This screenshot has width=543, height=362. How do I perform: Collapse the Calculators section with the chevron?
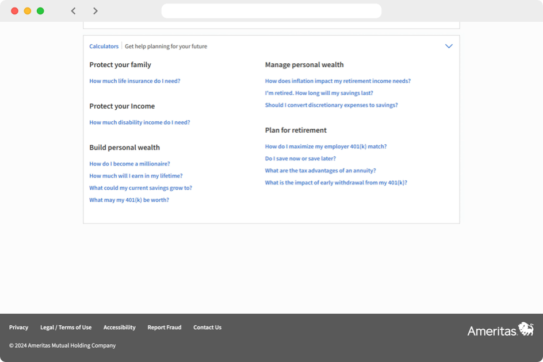click(449, 46)
